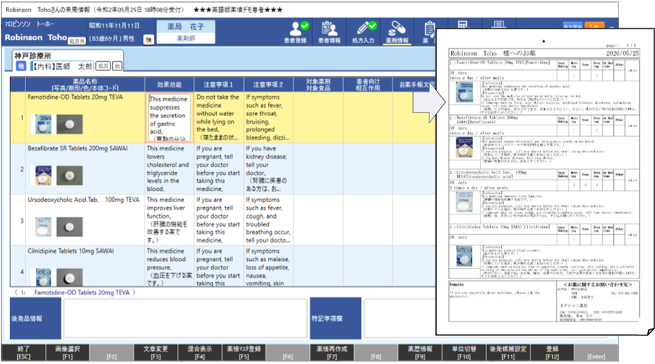Click the Famotidine efficacy text field
Image resolution: width=655 pixels, height=364 pixels.
pyautogui.click(x=169, y=117)
